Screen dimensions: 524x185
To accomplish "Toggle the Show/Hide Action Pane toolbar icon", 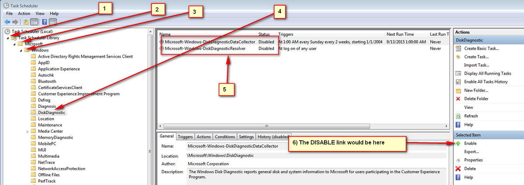I will click(x=53, y=22).
